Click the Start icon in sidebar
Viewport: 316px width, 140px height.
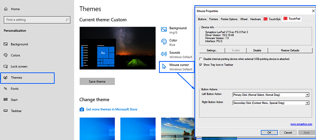pyautogui.click(x=6, y=100)
